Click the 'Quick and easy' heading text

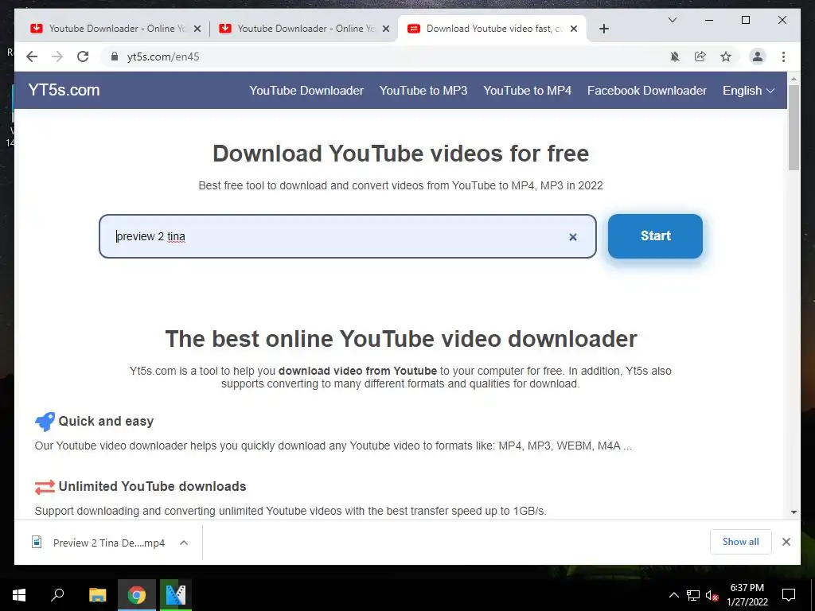106,422
